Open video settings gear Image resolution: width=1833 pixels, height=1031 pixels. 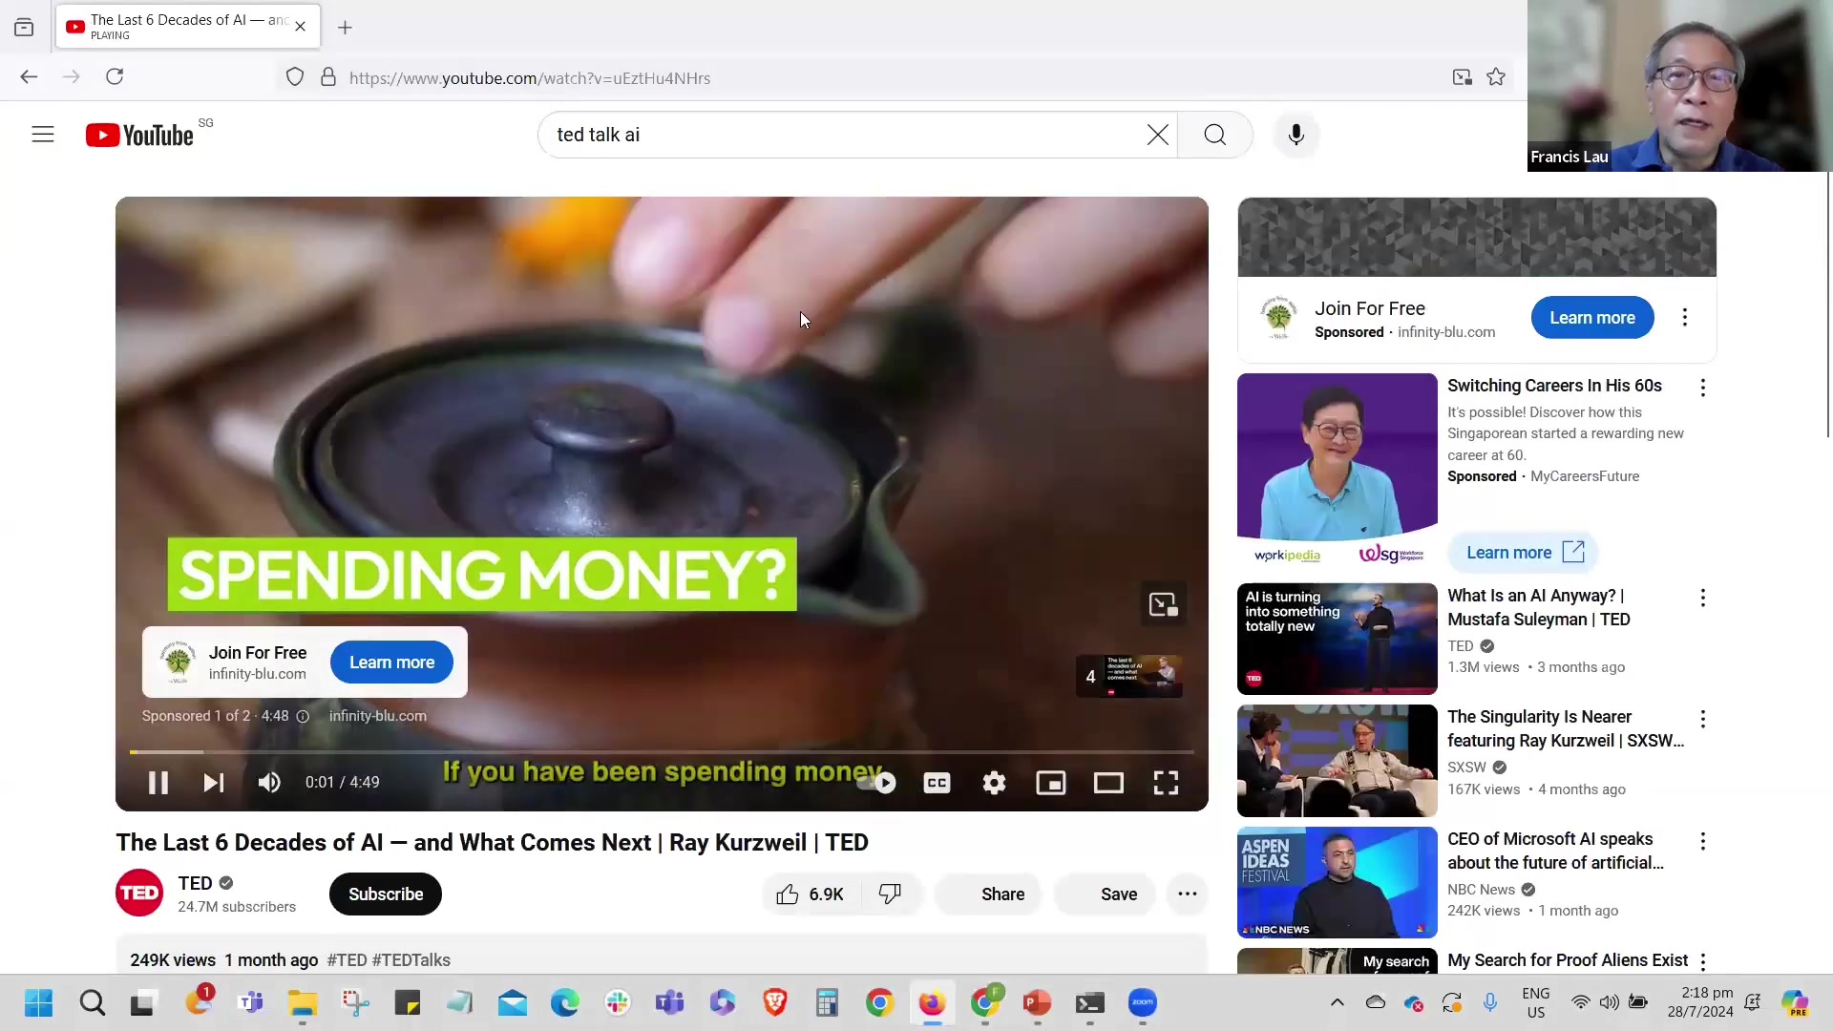994,783
